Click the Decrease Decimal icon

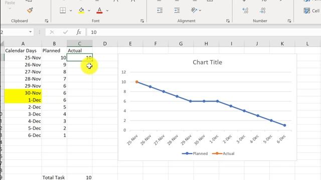coord(263,10)
